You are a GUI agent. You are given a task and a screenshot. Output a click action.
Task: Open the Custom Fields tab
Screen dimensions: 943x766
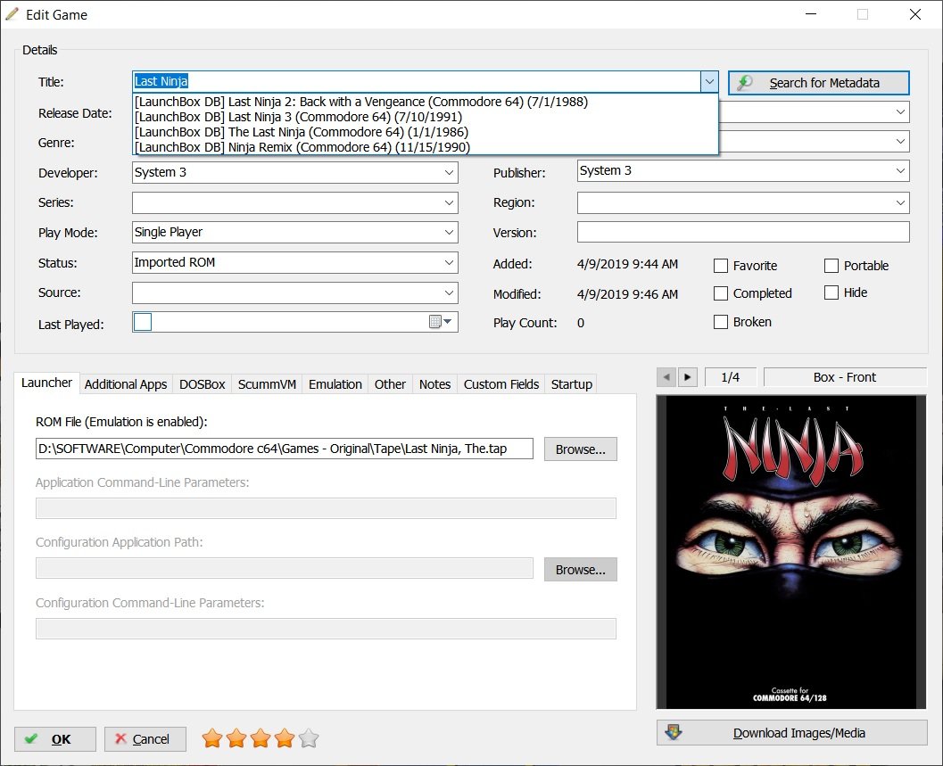(x=501, y=384)
